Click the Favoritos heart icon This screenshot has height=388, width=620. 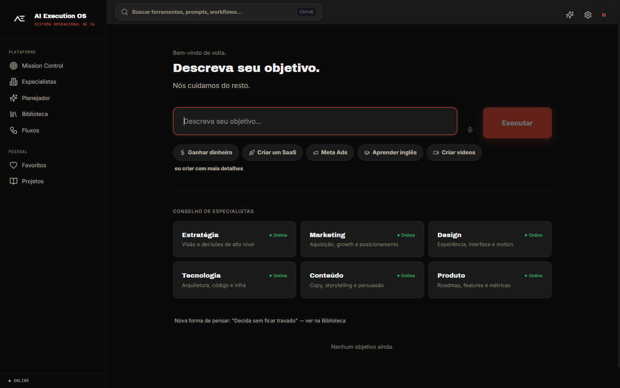coord(14,166)
